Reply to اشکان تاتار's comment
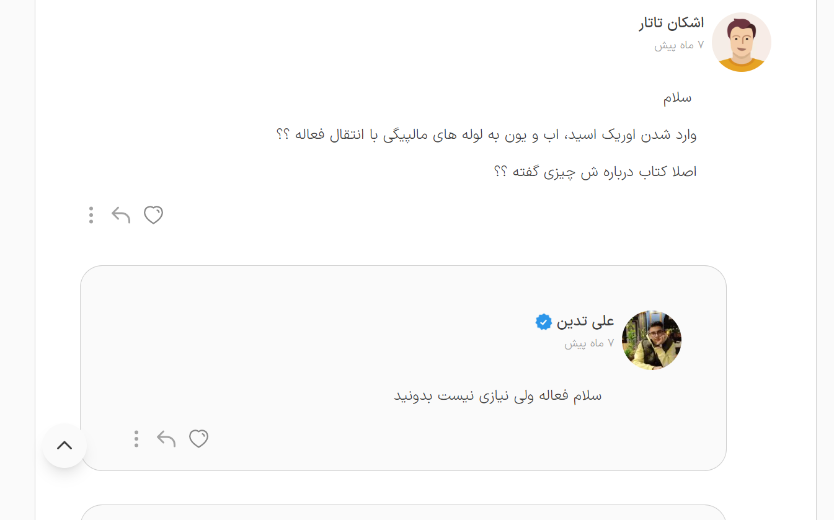 (121, 215)
